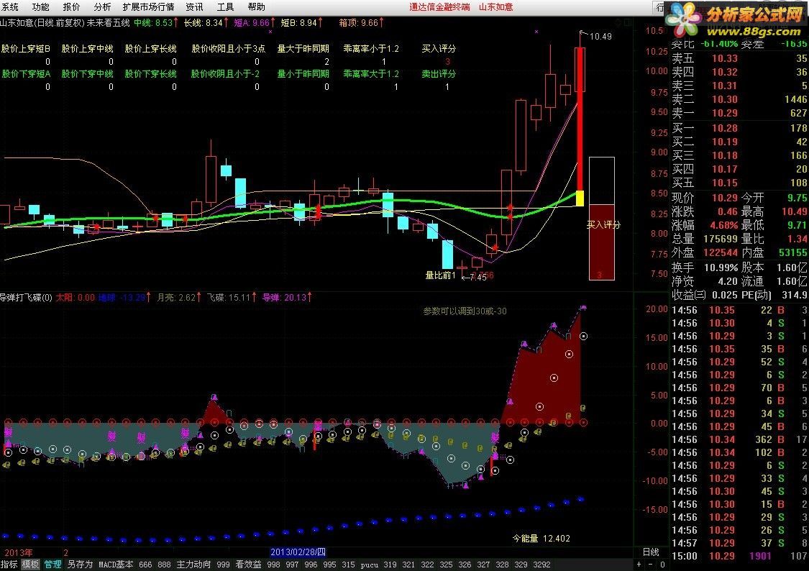Viewport: 809px width, 571px height.
Task: Click the 长线: 8.34 indicator value
Action: [x=206, y=23]
